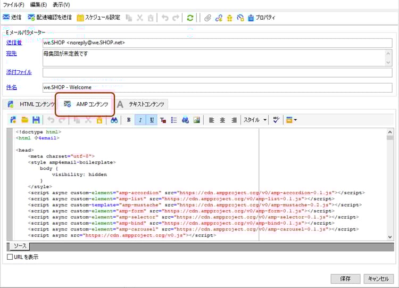Click the ソース source tab below the editor

(20, 246)
